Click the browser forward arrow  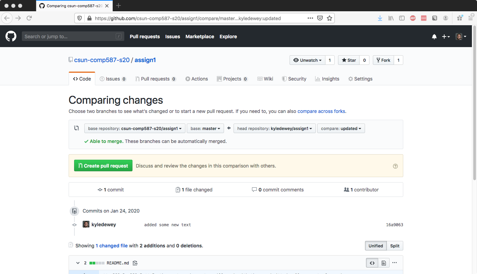click(18, 18)
